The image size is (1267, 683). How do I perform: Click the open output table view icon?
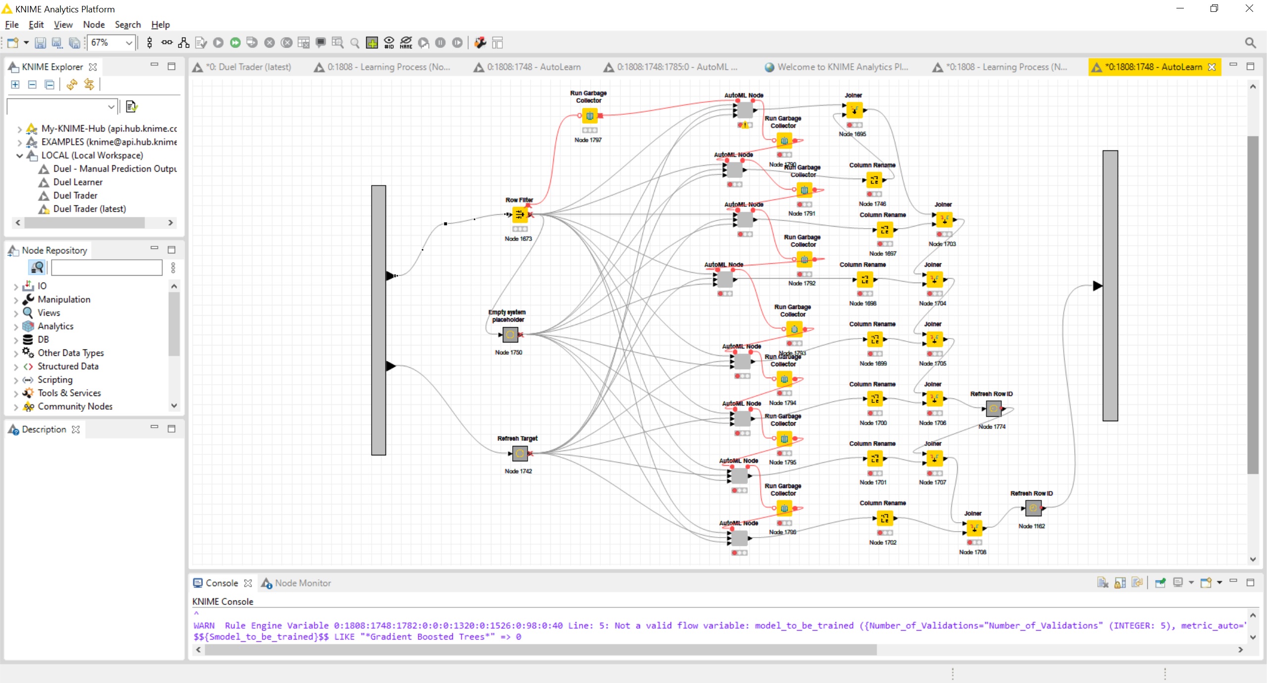[338, 43]
